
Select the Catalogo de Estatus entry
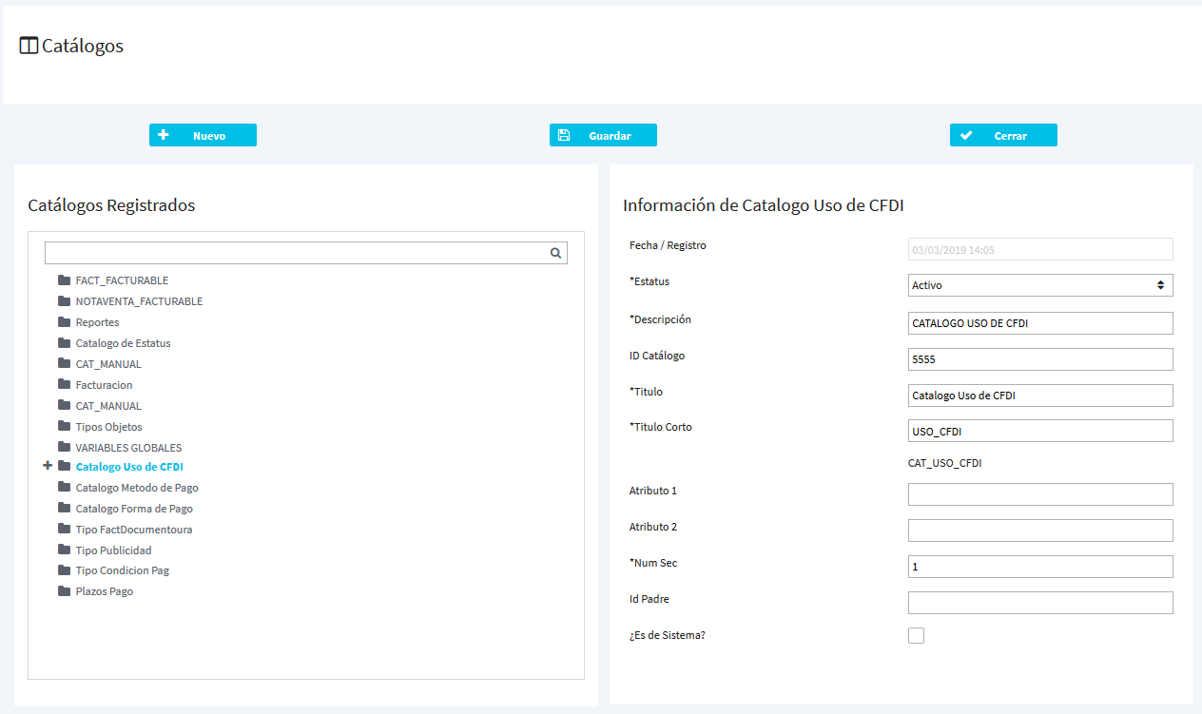[x=123, y=343]
